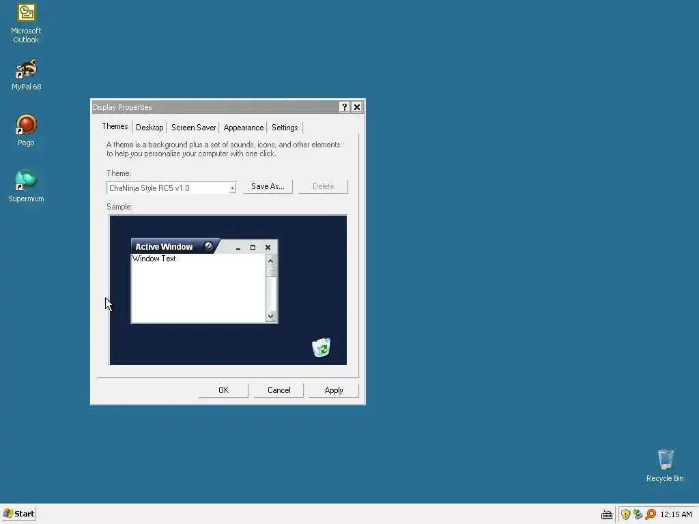Screen dimensions: 699x524
Task: Select the Pego desktop shortcut
Action: coord(26,130)
